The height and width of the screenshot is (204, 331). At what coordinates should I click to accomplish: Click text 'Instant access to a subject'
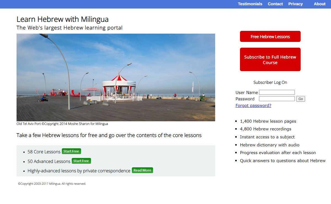click(267, 137)
